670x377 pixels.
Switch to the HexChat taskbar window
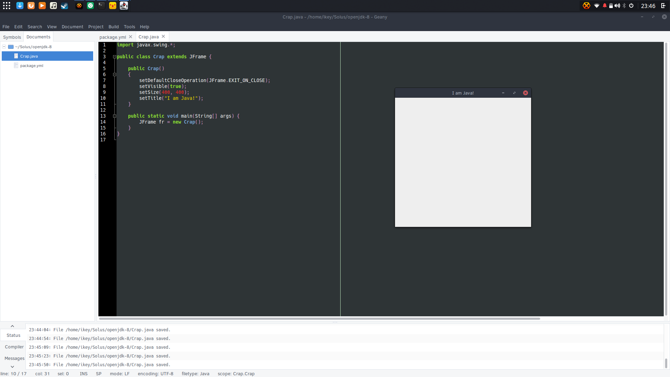[x=79, y=6]
